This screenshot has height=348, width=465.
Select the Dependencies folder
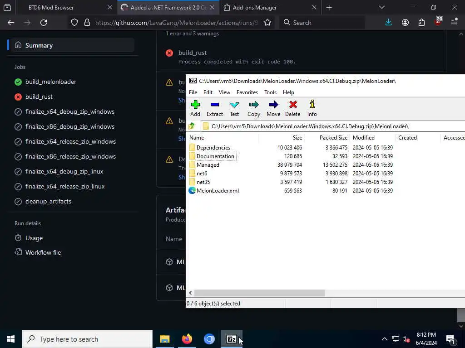[213, 147]
